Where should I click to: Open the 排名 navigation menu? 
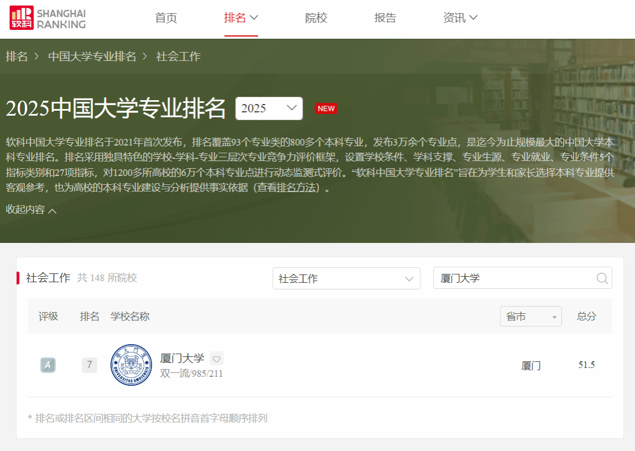[x=241, y=18]
